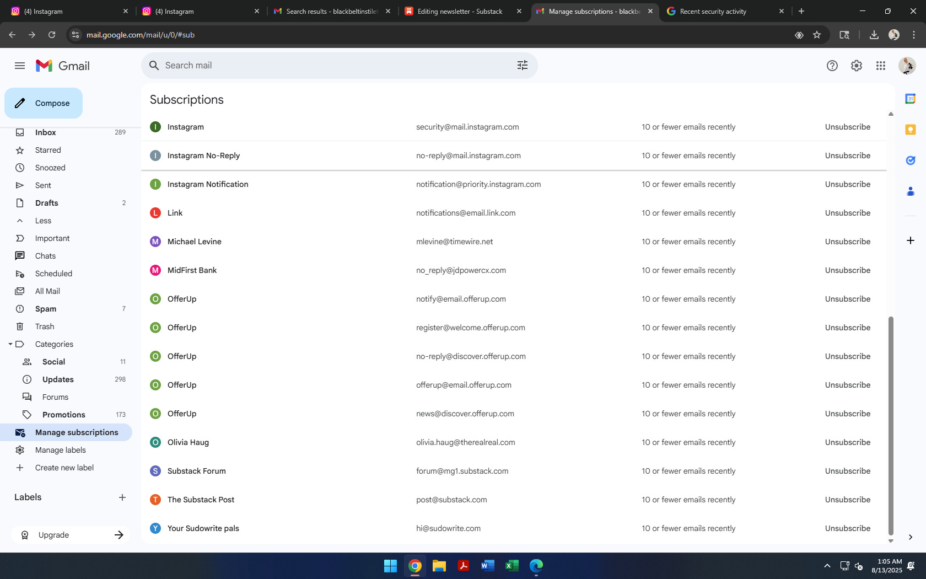The image size is (926, 579).
Task: Go back to previous page
Action: coord(12,35)
